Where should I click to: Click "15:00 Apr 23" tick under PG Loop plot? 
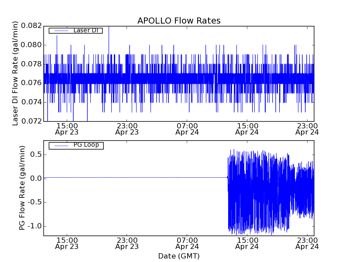coord(67,243)
